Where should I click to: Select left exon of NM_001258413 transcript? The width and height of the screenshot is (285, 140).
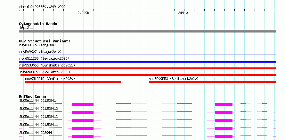[x=83, y=112]
